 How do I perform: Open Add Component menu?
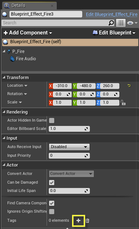[28, 33]
